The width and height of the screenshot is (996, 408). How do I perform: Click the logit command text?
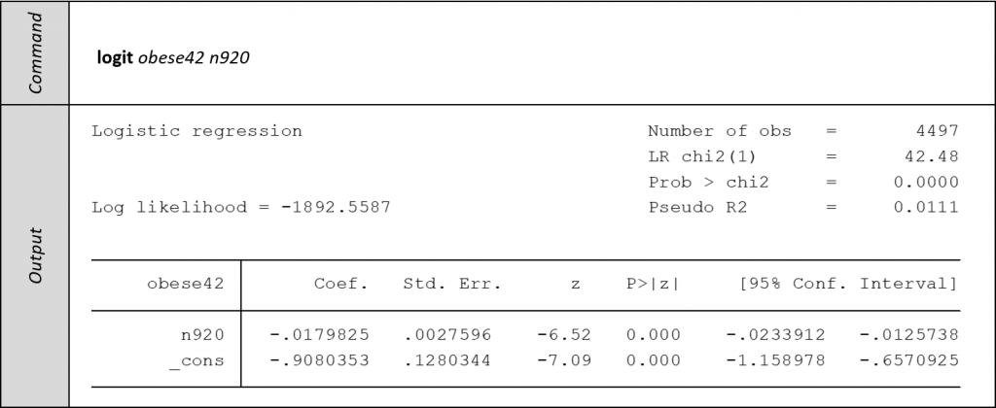click(x=173, y=57)
